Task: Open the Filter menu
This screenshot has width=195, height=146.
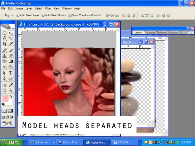Action: point(48,8)
